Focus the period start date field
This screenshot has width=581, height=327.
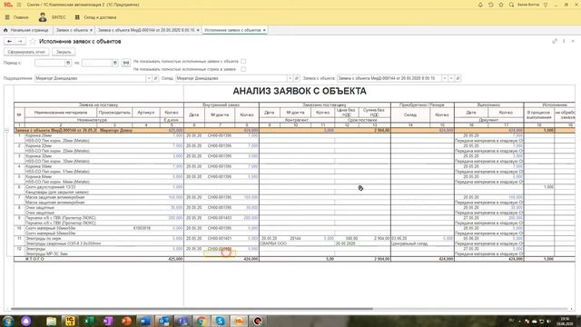(x=50, y=63)
